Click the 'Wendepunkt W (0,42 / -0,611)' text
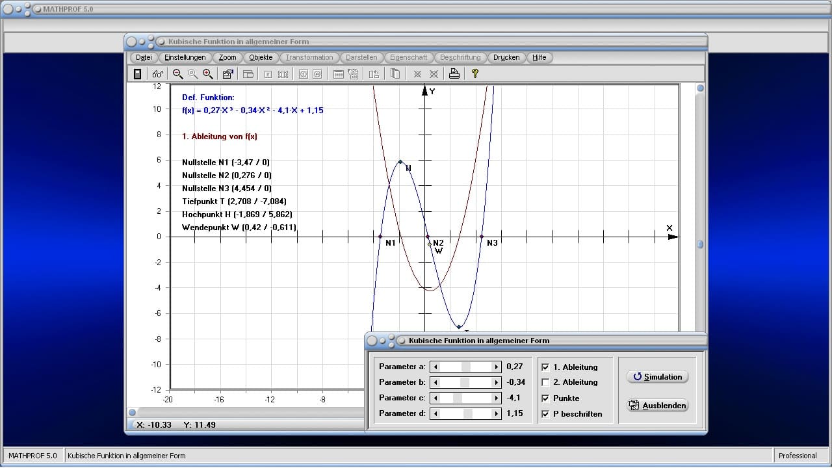832x468 pixels. click(x=239, y=227)
